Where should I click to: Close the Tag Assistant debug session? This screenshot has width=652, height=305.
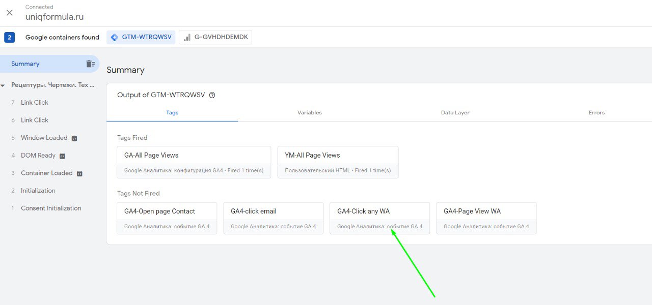pyautogui.click(x=10, y=13)
